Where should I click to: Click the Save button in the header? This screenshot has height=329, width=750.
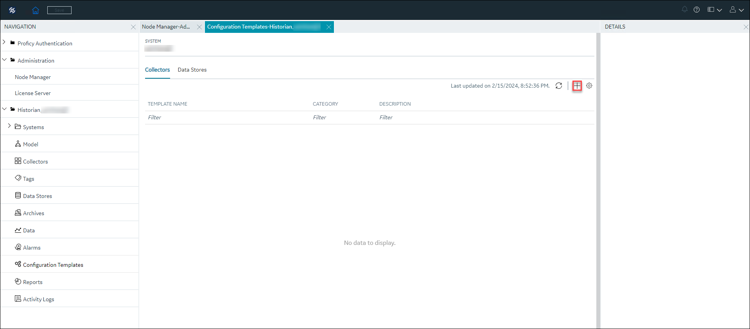(x=59, y=10)
